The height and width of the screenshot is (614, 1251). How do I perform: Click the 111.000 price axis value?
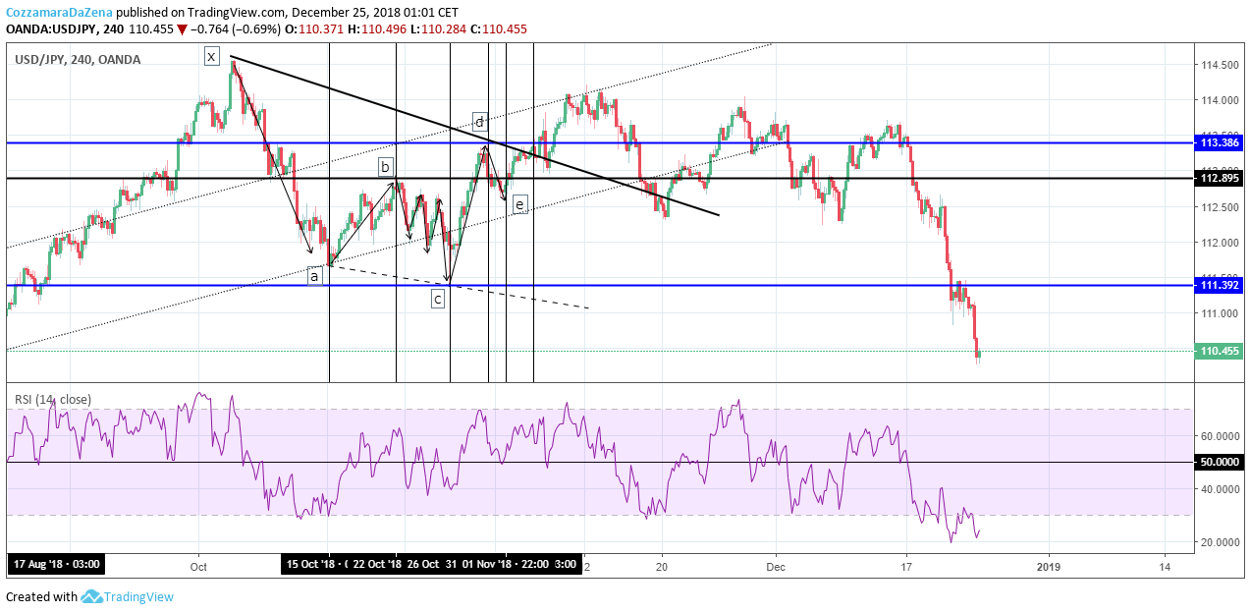(1218, 313)
